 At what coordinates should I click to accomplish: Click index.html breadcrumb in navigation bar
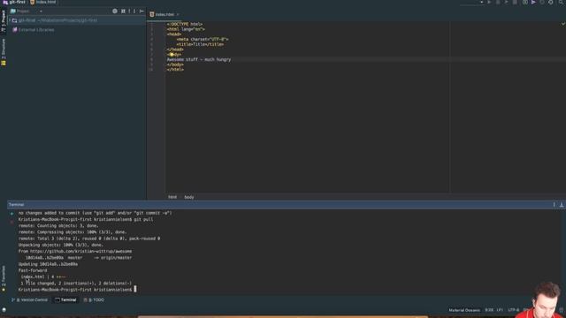click(x=43, y=2)
